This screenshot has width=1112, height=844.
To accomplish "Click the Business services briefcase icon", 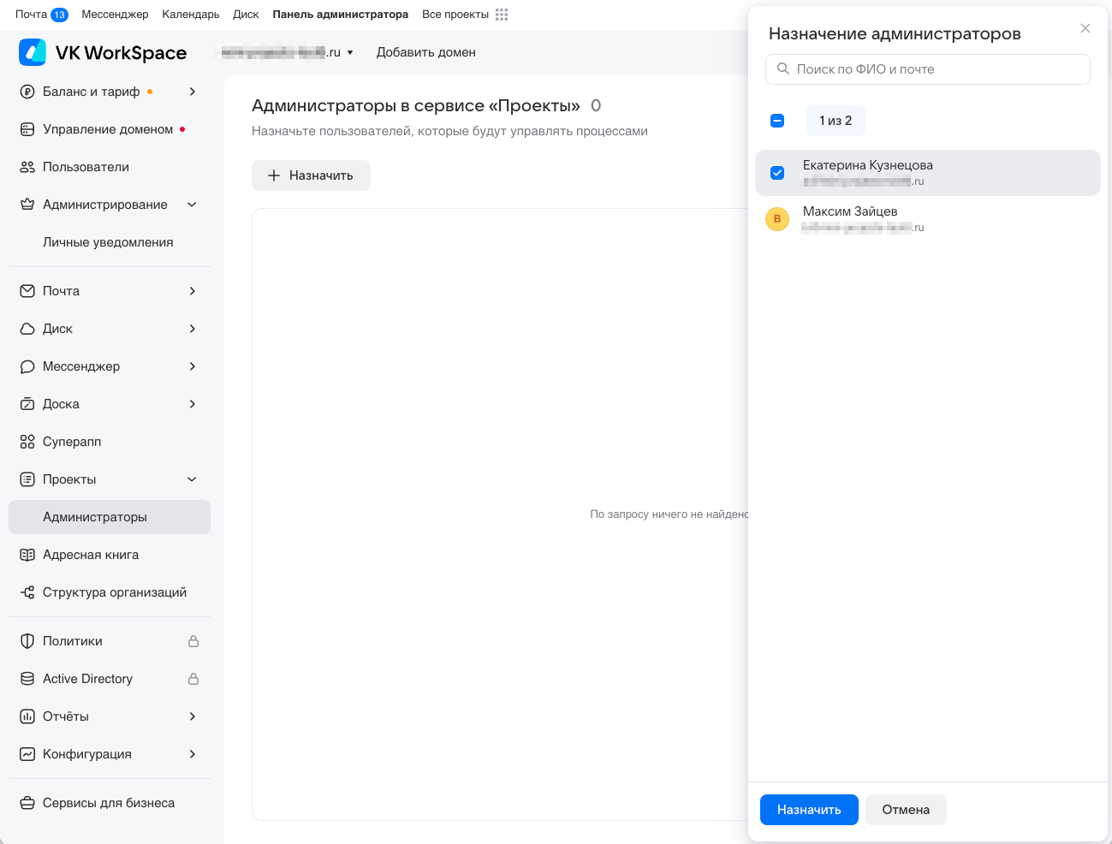I will 27,803.
